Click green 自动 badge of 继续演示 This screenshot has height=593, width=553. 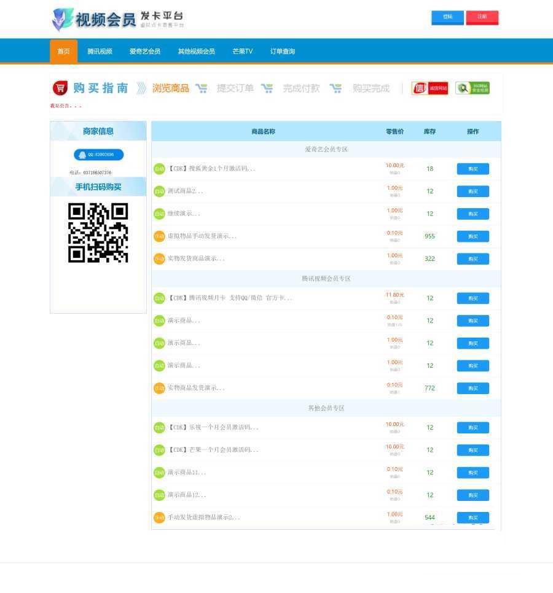[x=159, y=214]
